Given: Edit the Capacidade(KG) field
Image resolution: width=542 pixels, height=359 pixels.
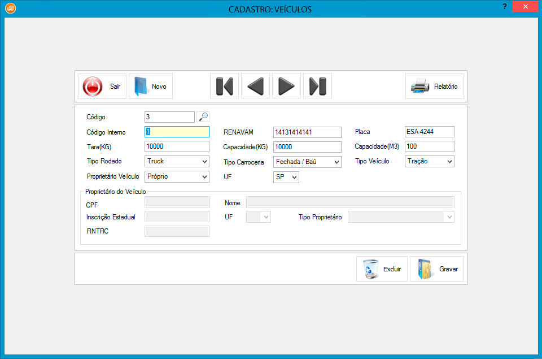Looking at the screenshot, I should pos(307,147).
